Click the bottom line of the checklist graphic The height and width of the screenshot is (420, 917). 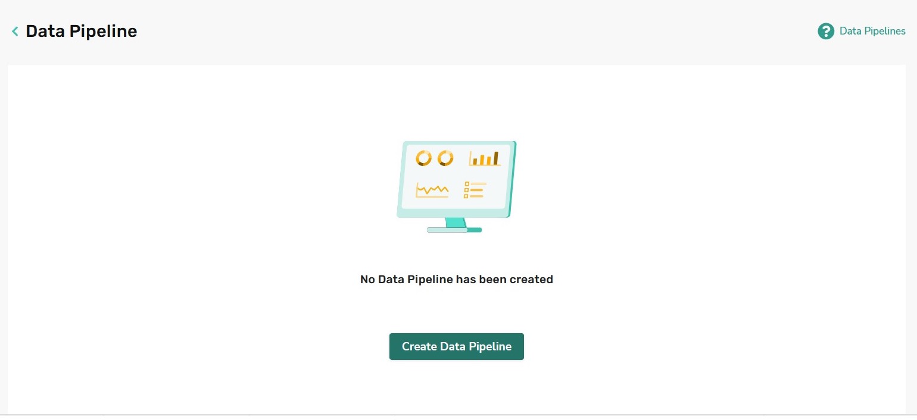pos(476,196)
